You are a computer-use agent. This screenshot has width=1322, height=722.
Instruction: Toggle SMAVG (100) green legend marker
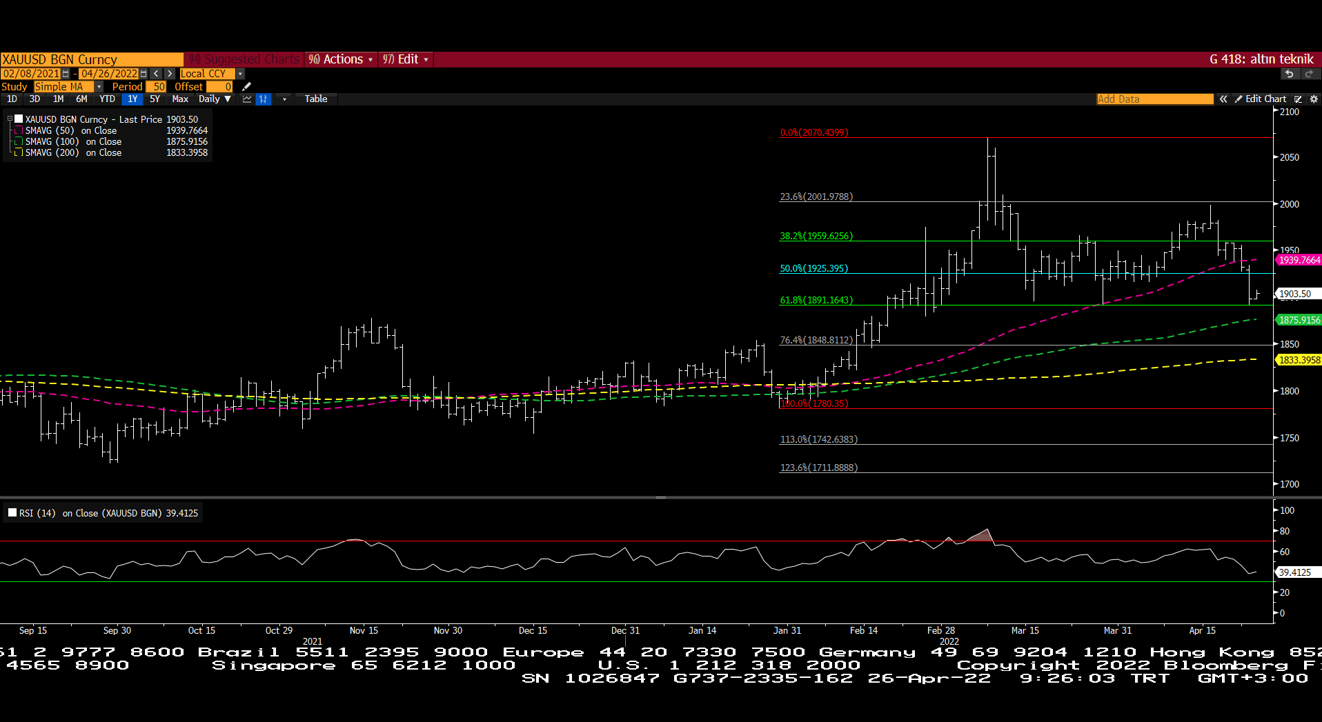tap(19, 141)
